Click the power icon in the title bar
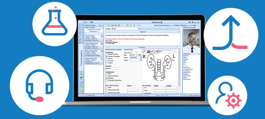Image resolution: width=265 pixels, height=119 pixels. 198,22
